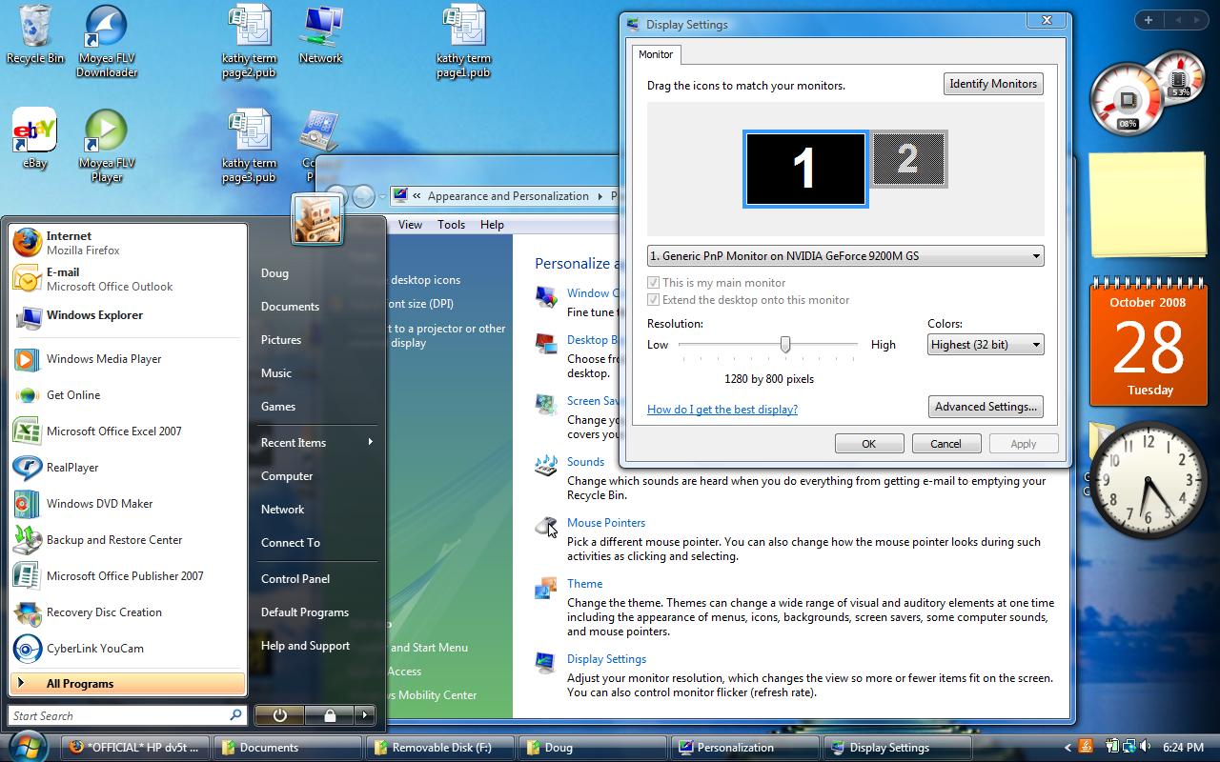Click the Identify Monitors button

pos(992,84)
